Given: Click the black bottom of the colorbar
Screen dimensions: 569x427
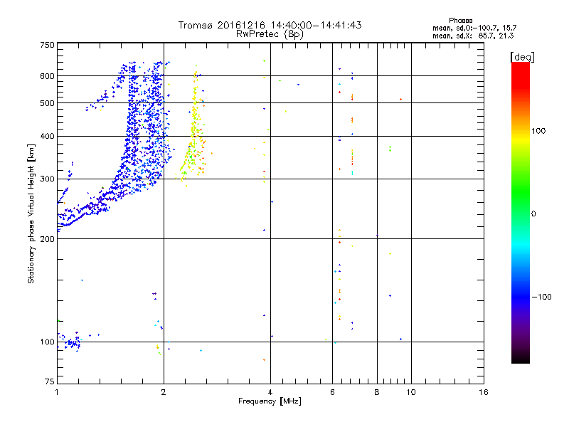Looking at the screenshot, I should tap(521, 358).
